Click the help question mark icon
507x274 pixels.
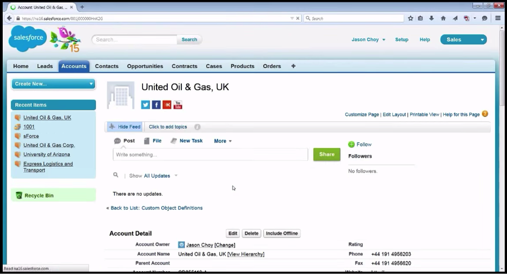coord(485,114)
